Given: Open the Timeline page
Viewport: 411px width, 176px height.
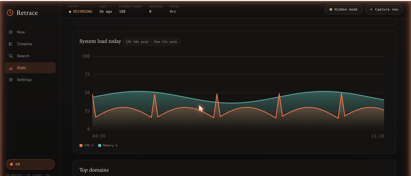Looking at the screenshot, I should (x=30, y=44).
